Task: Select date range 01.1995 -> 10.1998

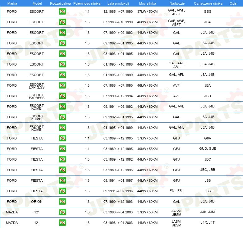Action: 118,64
